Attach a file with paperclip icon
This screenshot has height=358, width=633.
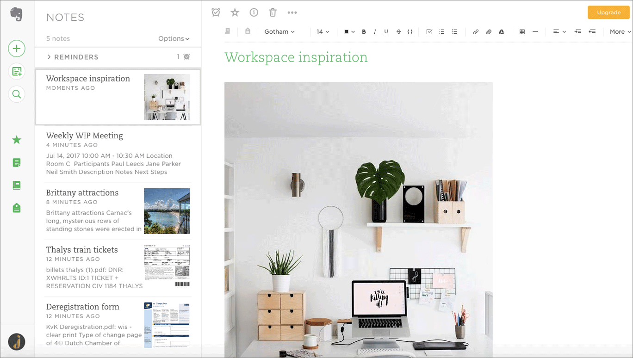(x=488, y=32)
